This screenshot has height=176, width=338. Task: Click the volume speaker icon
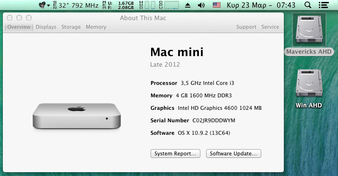point(201,5)
